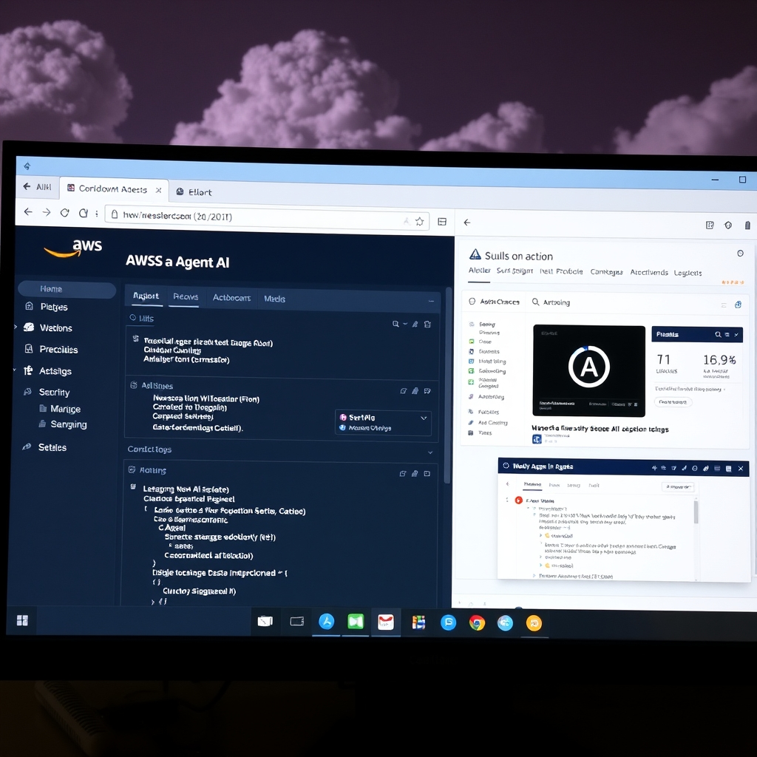Collapse the tab panel using the minus icon

[431, 302]
